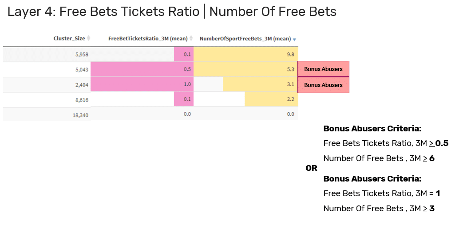Click the Cluster_Size column header text
The width and height of the screenshot is (463, 225).
click(x=69, y=39)
